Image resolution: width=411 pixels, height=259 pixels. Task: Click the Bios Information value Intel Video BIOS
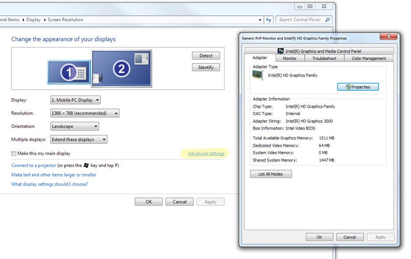(300, 128)
